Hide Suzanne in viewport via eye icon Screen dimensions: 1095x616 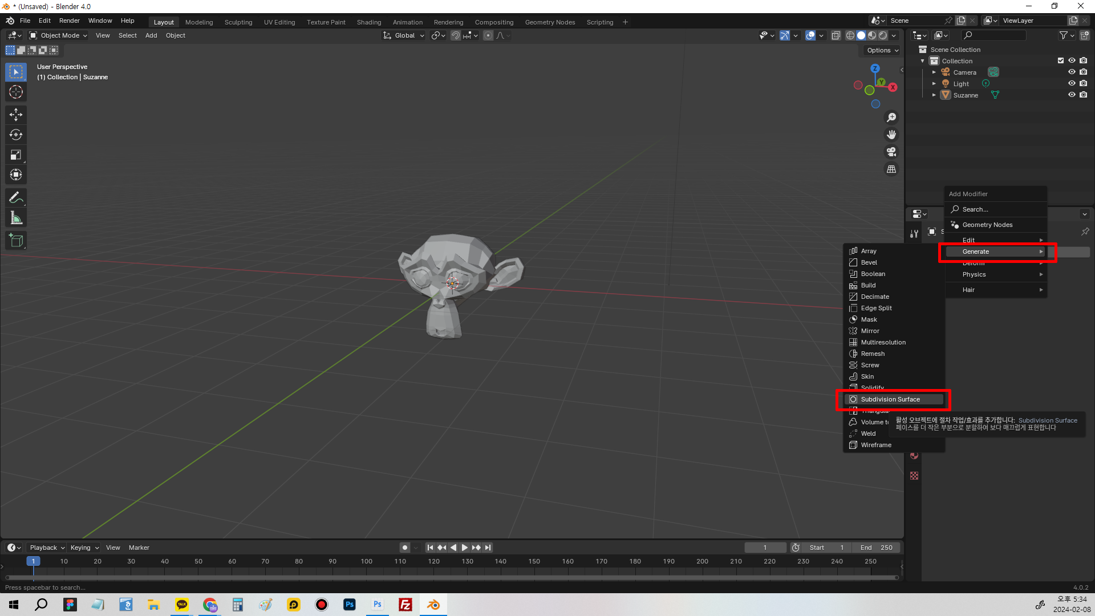point(1072,95)
